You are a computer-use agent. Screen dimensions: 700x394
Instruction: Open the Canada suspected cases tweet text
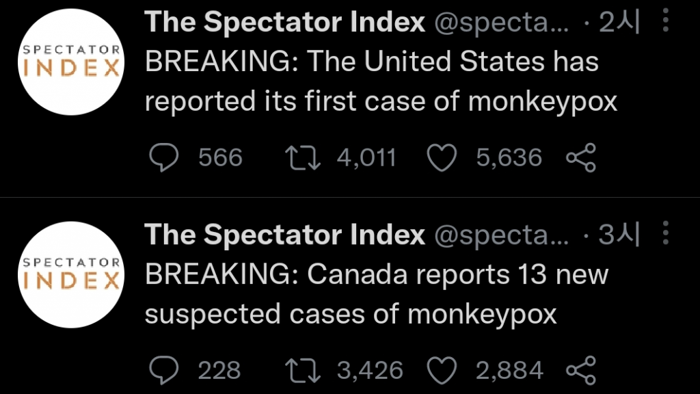click(x=376, y=295)
